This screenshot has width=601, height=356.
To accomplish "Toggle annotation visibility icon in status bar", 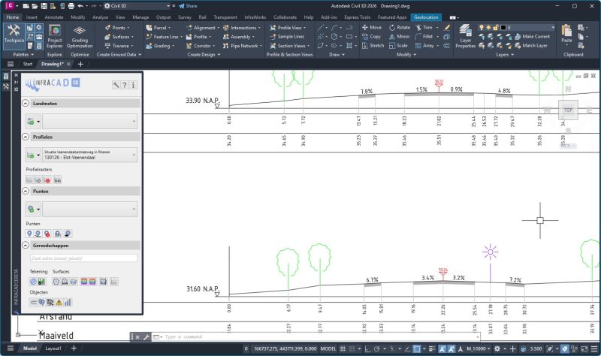I will click(442, 348).
